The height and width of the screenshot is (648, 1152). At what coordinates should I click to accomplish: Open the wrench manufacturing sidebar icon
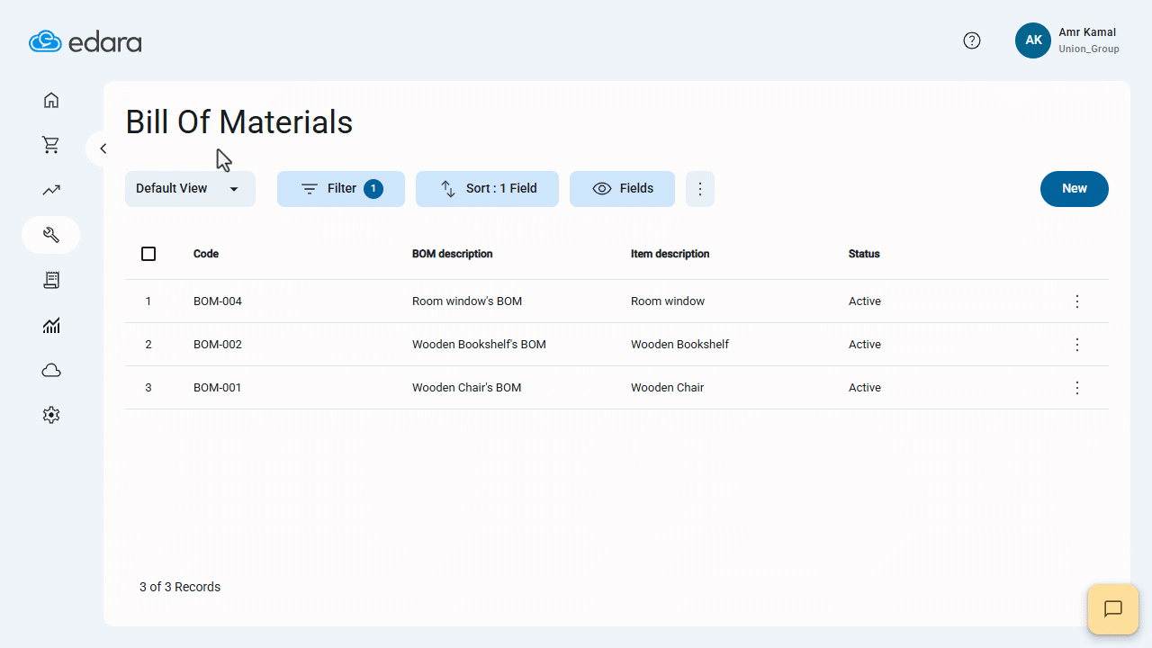(x=51, y=235)
